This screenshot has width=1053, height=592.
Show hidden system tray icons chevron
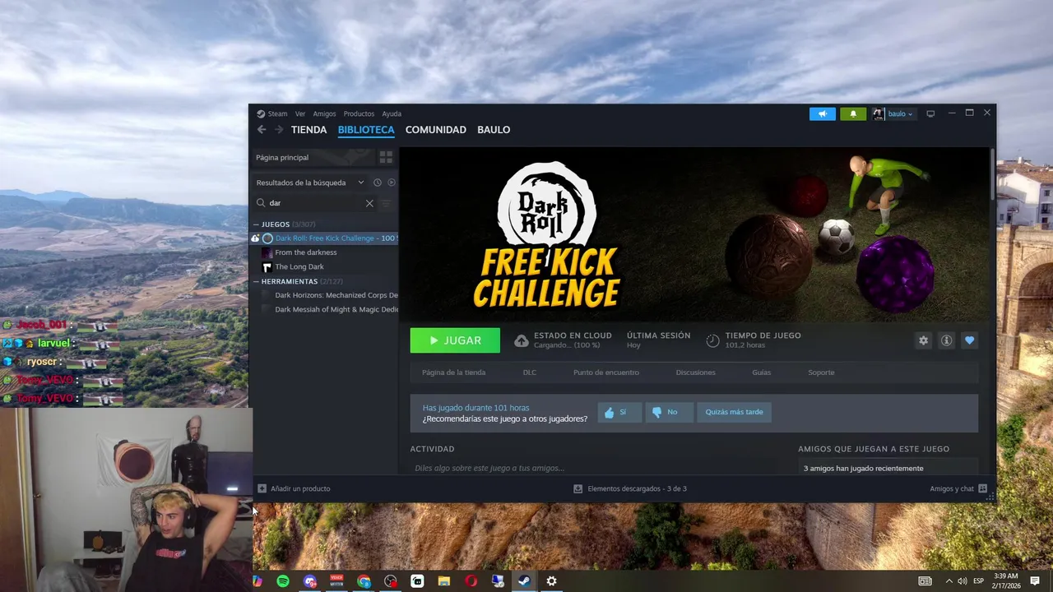(x=949, y=581)
